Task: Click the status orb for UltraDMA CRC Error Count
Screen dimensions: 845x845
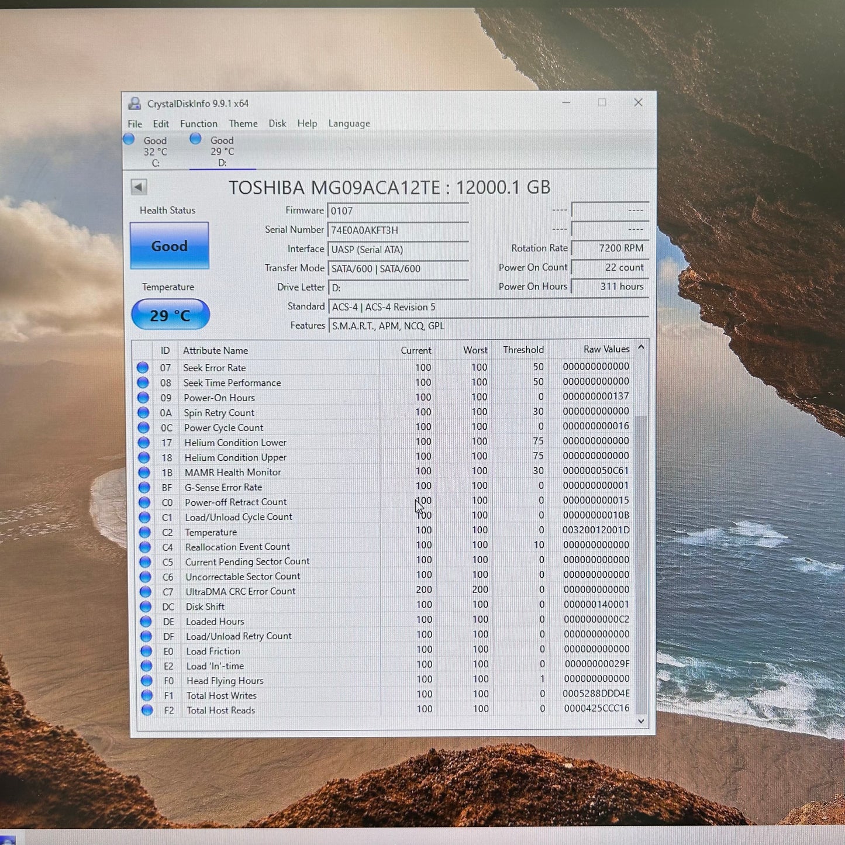Action: pos(146,591)
